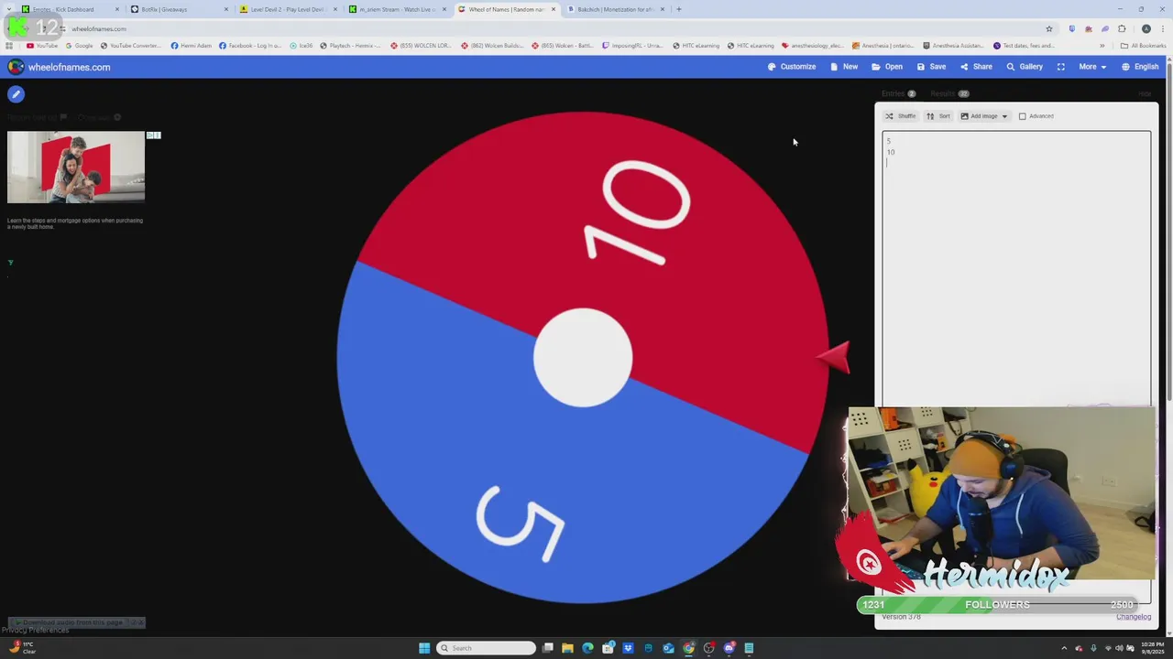1173x659 pixels.
Task: Create a New wheel
Action: pyautogui.click(x=844, y=67)
